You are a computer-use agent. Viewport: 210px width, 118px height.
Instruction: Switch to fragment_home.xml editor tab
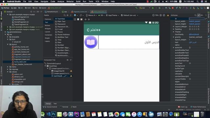[80, 12]
